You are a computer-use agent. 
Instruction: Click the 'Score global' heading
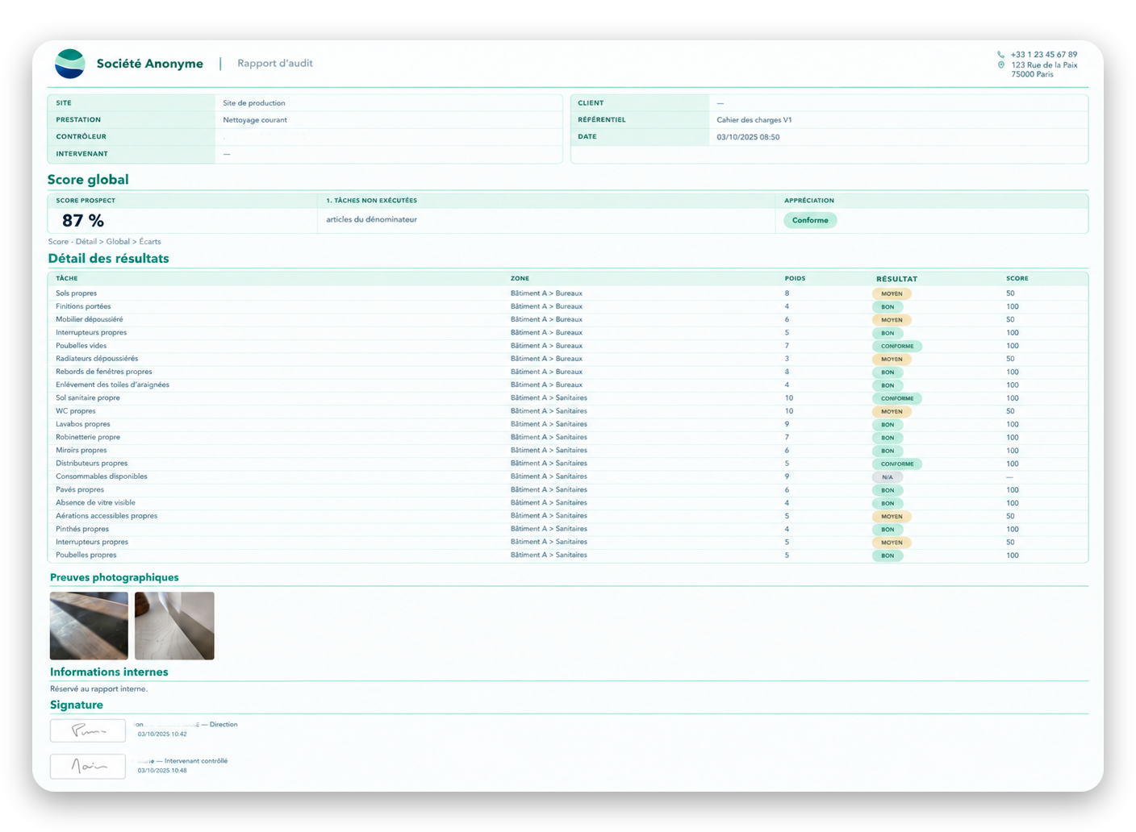tap(88, 180)
